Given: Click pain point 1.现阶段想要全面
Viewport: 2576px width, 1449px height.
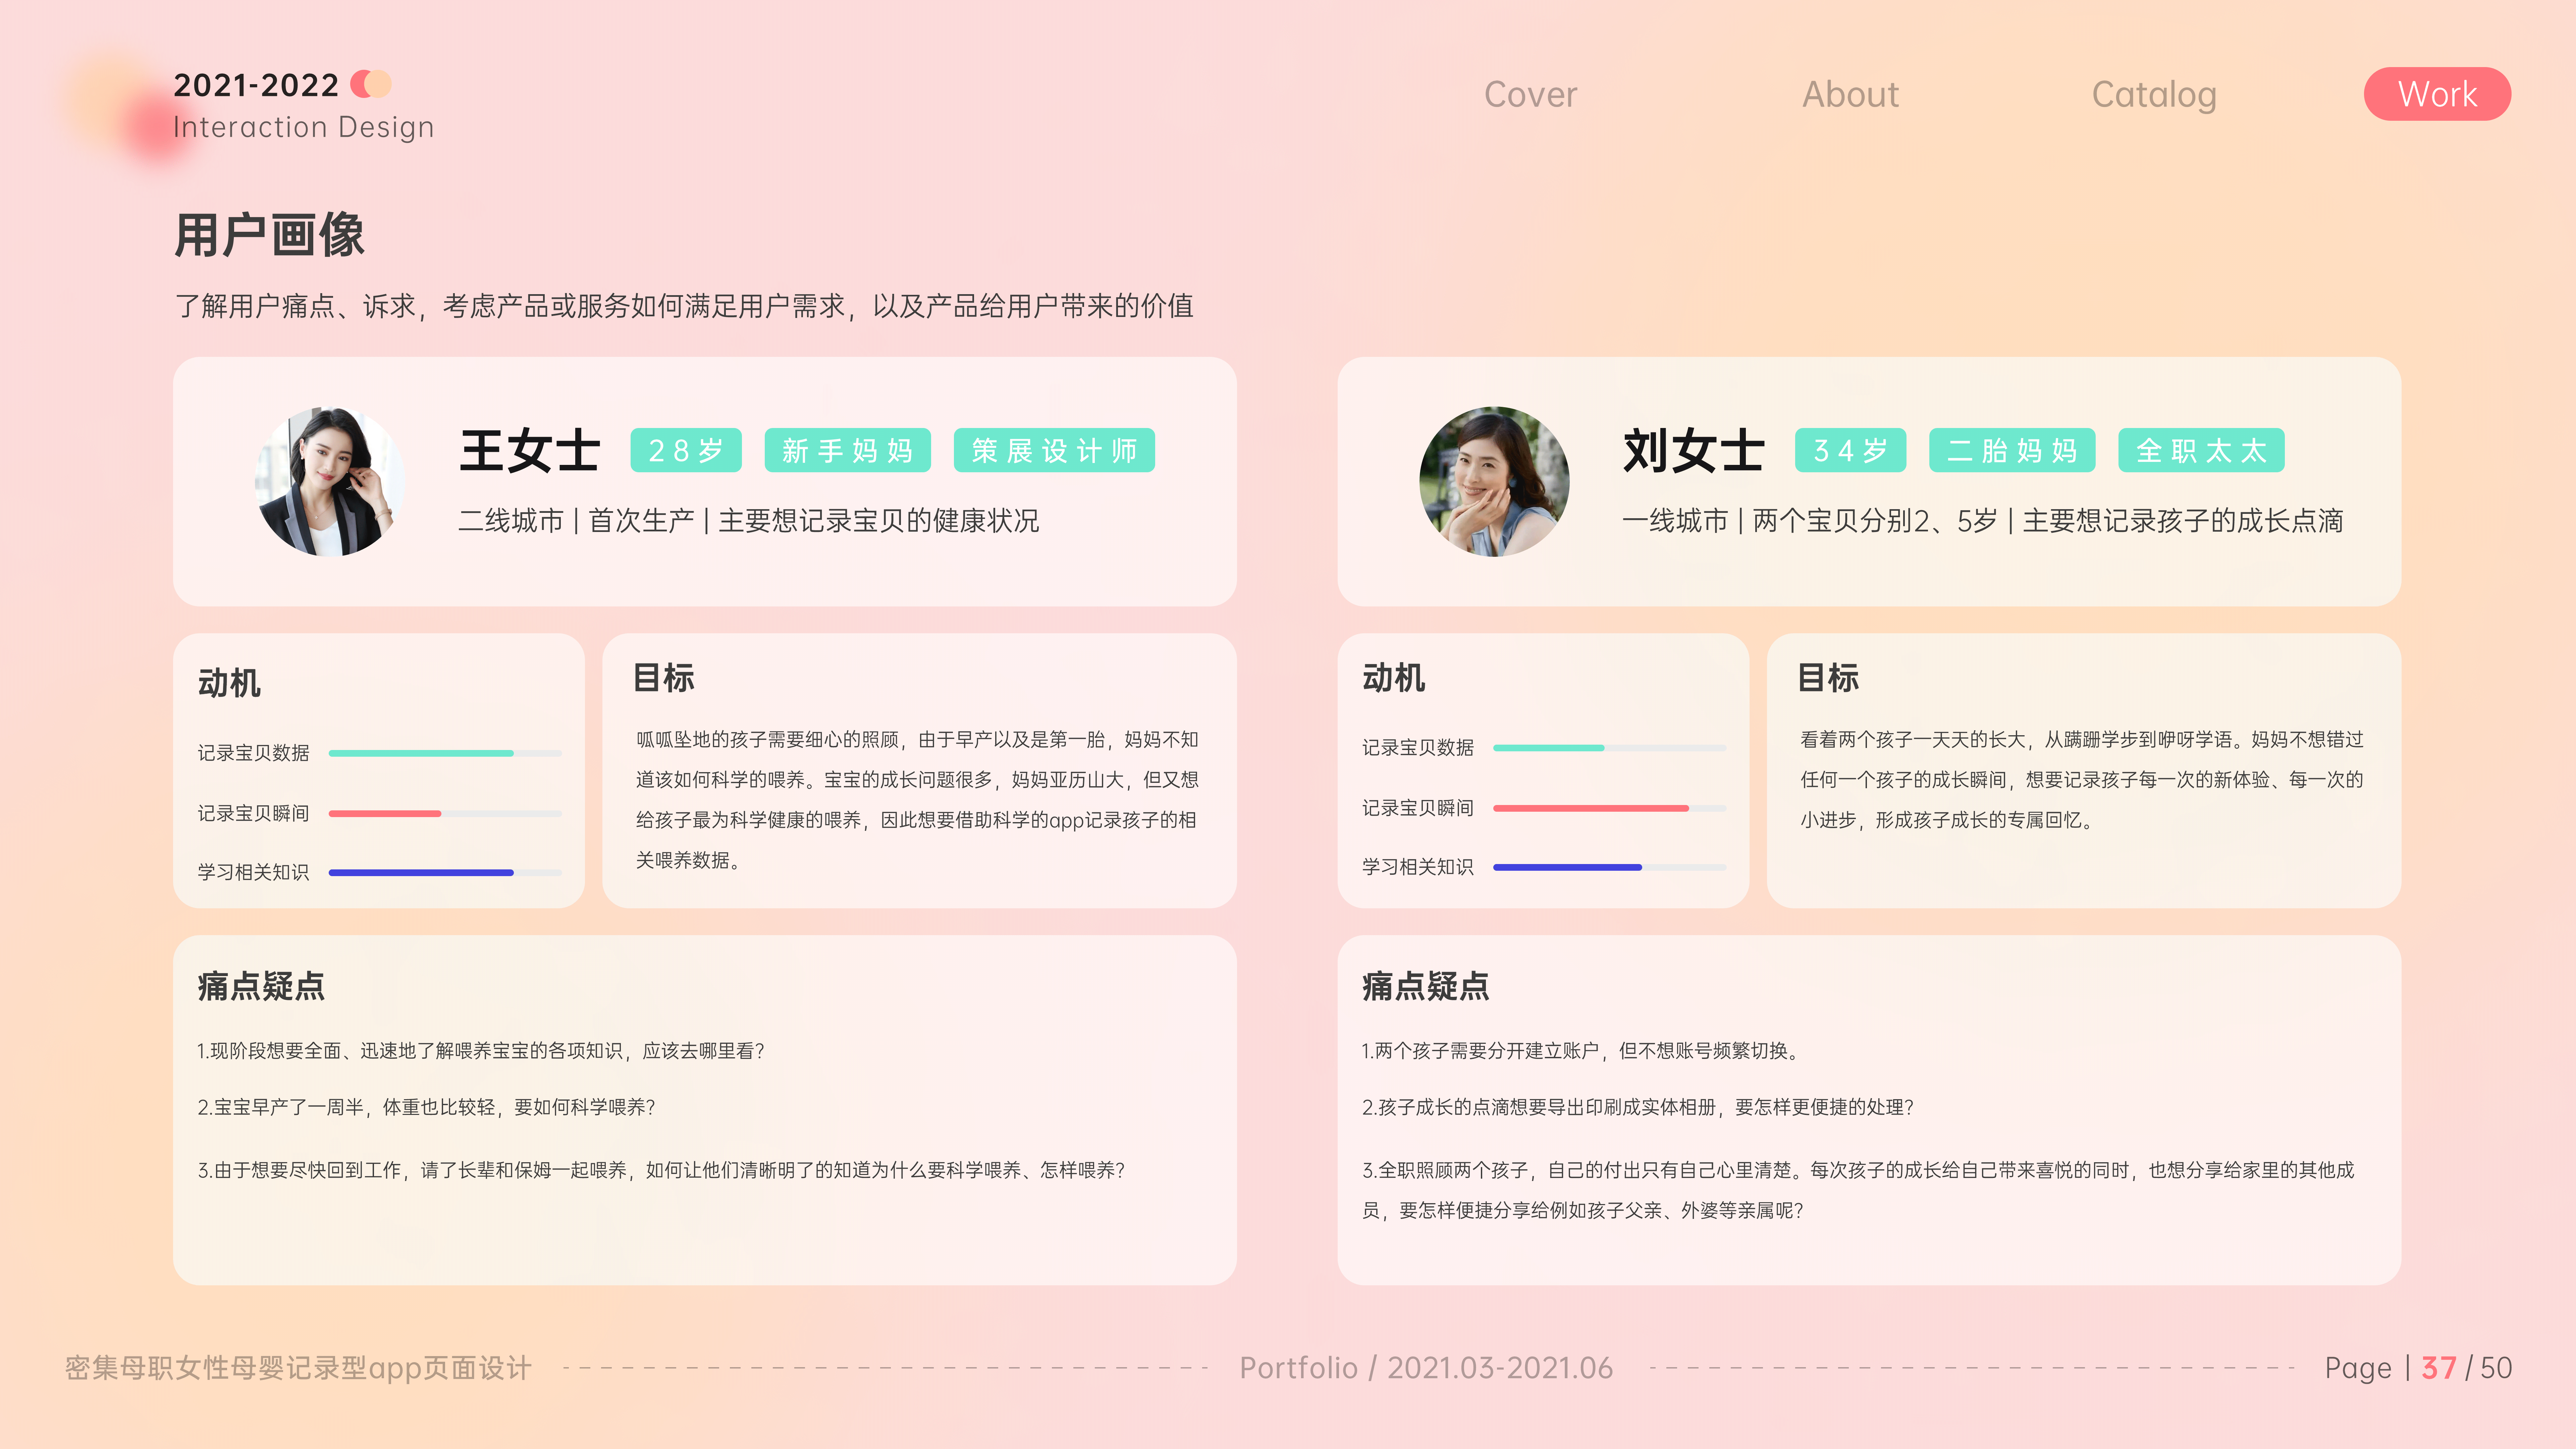Looking at the screenshot, I should coord(481,1051).
